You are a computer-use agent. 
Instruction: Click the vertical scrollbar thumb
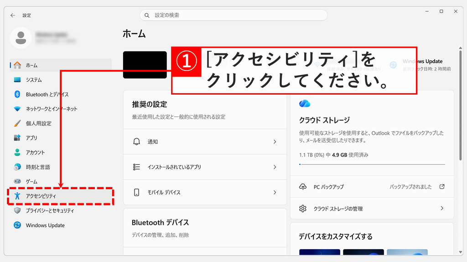tap(461, 106)
